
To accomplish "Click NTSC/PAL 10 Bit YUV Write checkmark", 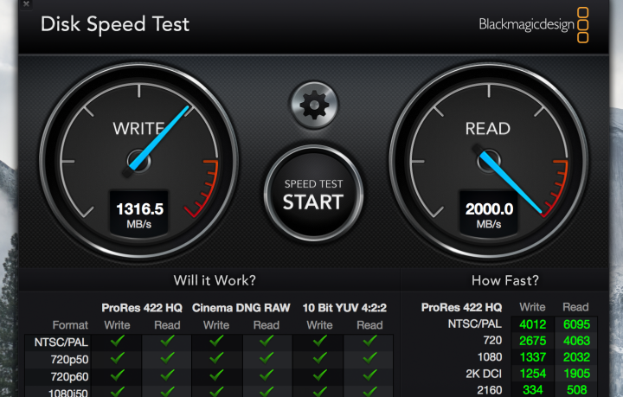I will [320, 341].
